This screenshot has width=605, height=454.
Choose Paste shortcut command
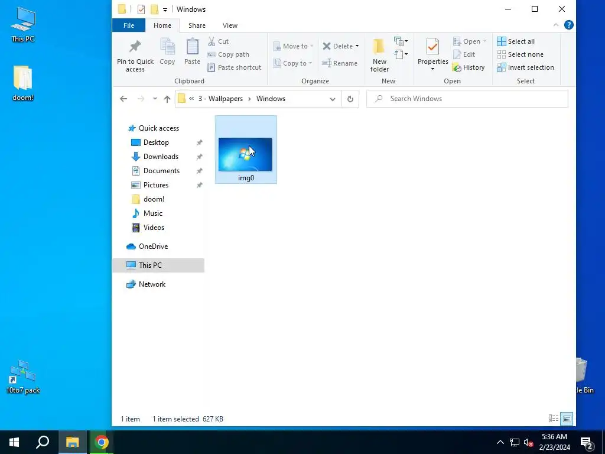click(x=235, y=67)
